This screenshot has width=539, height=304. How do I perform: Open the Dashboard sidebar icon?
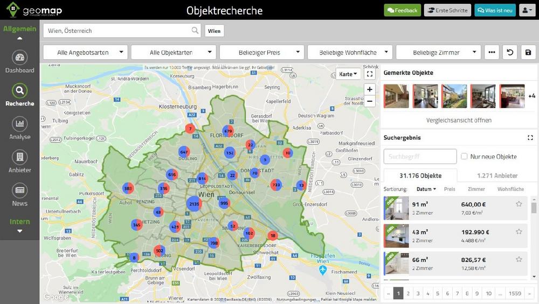[20, 58]
